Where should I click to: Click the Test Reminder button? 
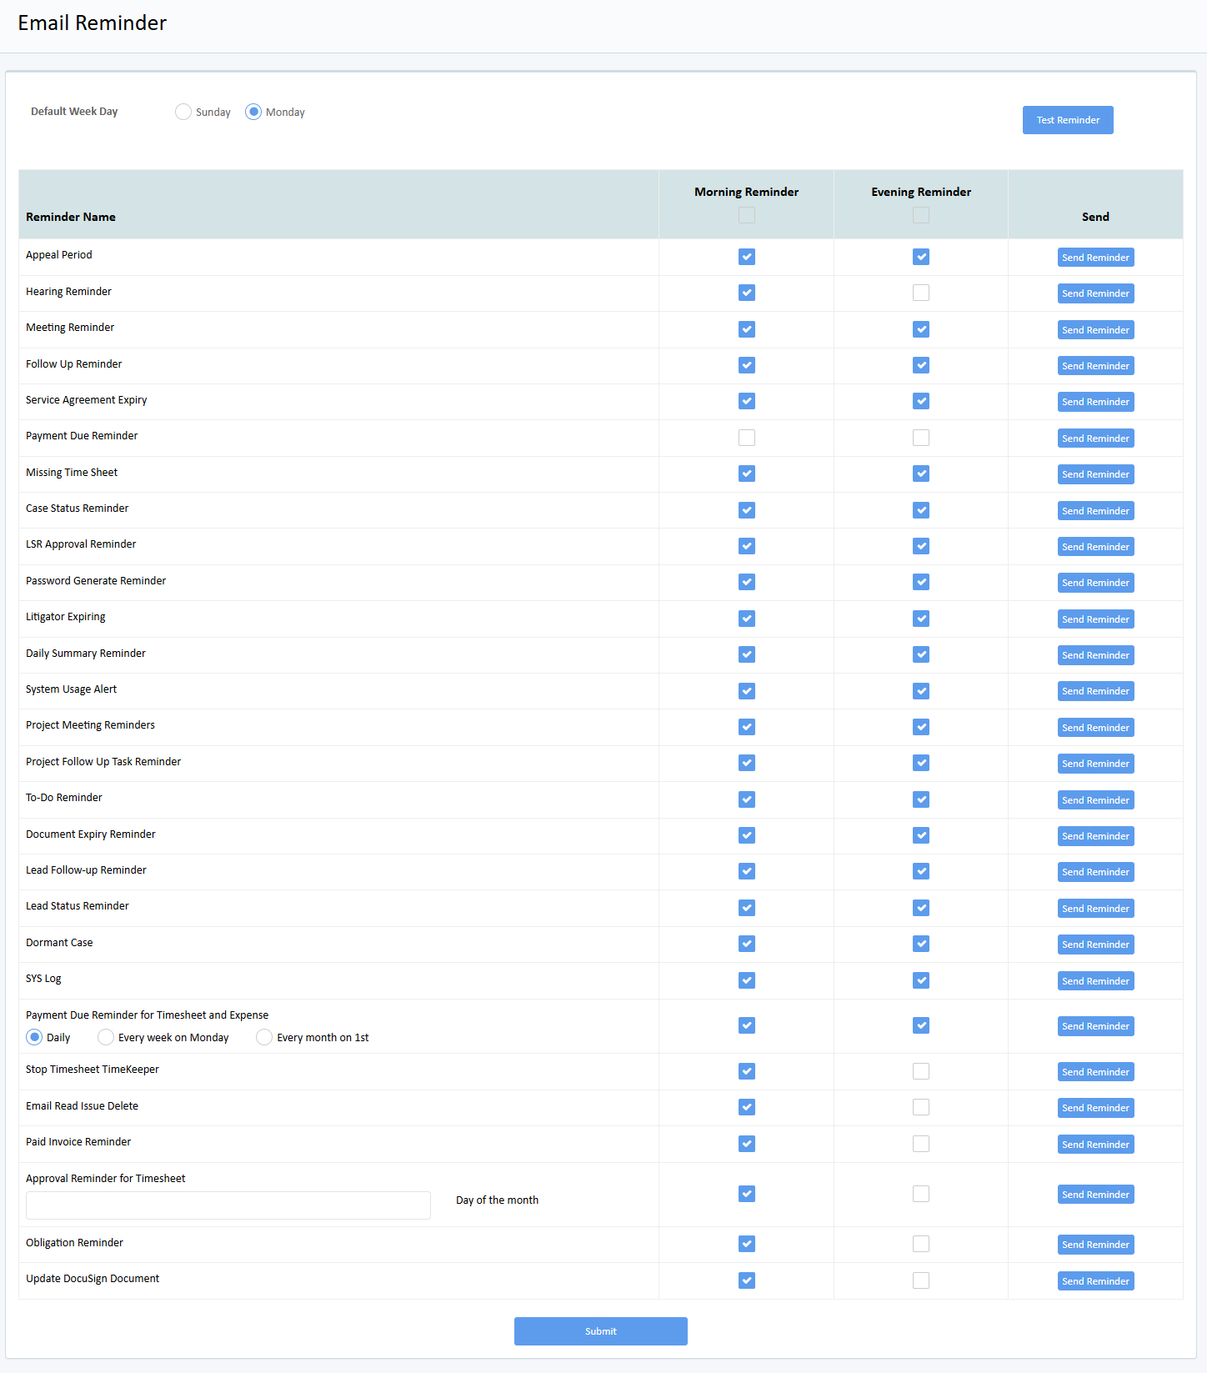click(x=1068, y=120)
